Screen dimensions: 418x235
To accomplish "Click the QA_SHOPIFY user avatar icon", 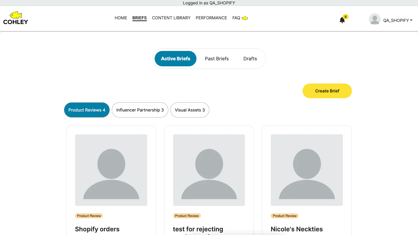I will 375,19.
